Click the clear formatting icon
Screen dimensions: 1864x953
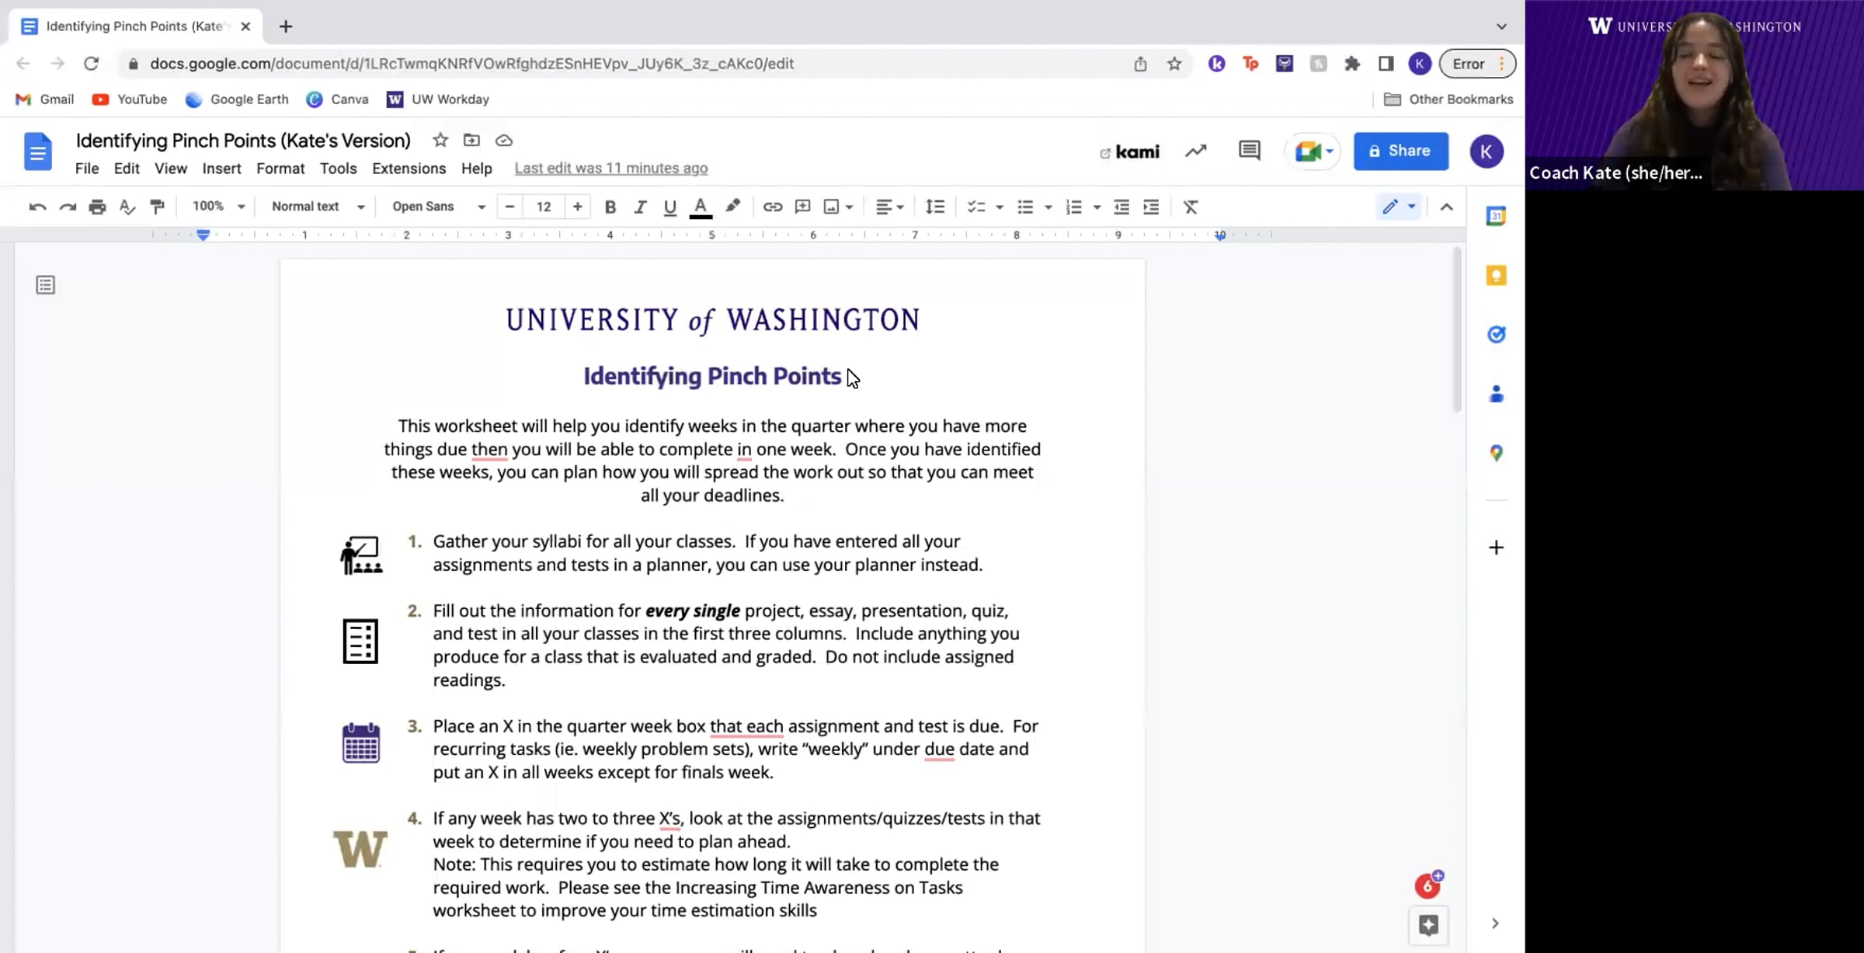(1190, 207)
